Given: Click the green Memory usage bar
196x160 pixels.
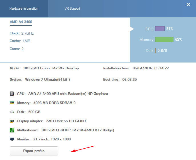Looking at the screenshot, I should (x=164, y=40).
